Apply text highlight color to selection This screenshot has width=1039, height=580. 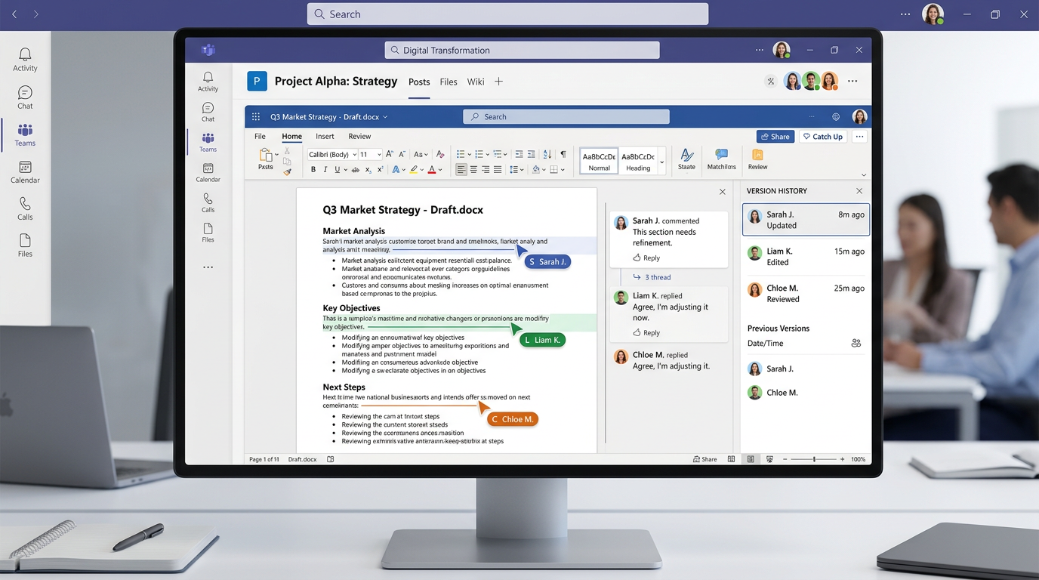pos(415,168)
